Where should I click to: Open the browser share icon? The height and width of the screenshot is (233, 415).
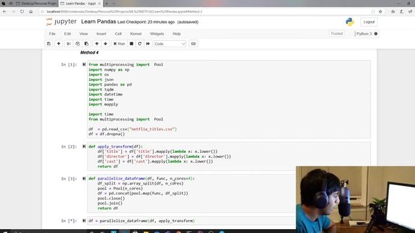[410, 12]
